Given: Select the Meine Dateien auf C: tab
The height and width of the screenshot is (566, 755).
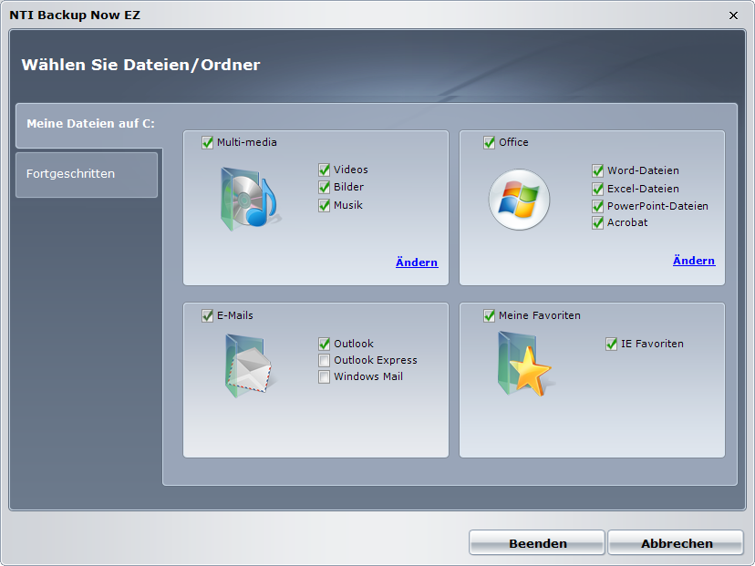Looking at the screenshot, I should [89, 125].
